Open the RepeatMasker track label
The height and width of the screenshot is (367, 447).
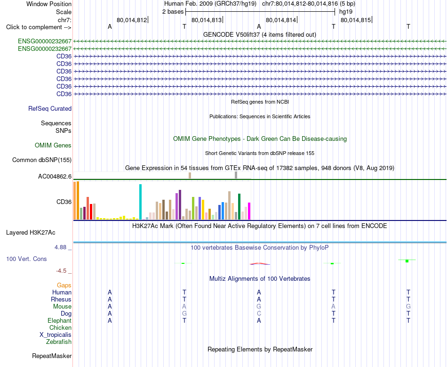[x=52, y=356]
